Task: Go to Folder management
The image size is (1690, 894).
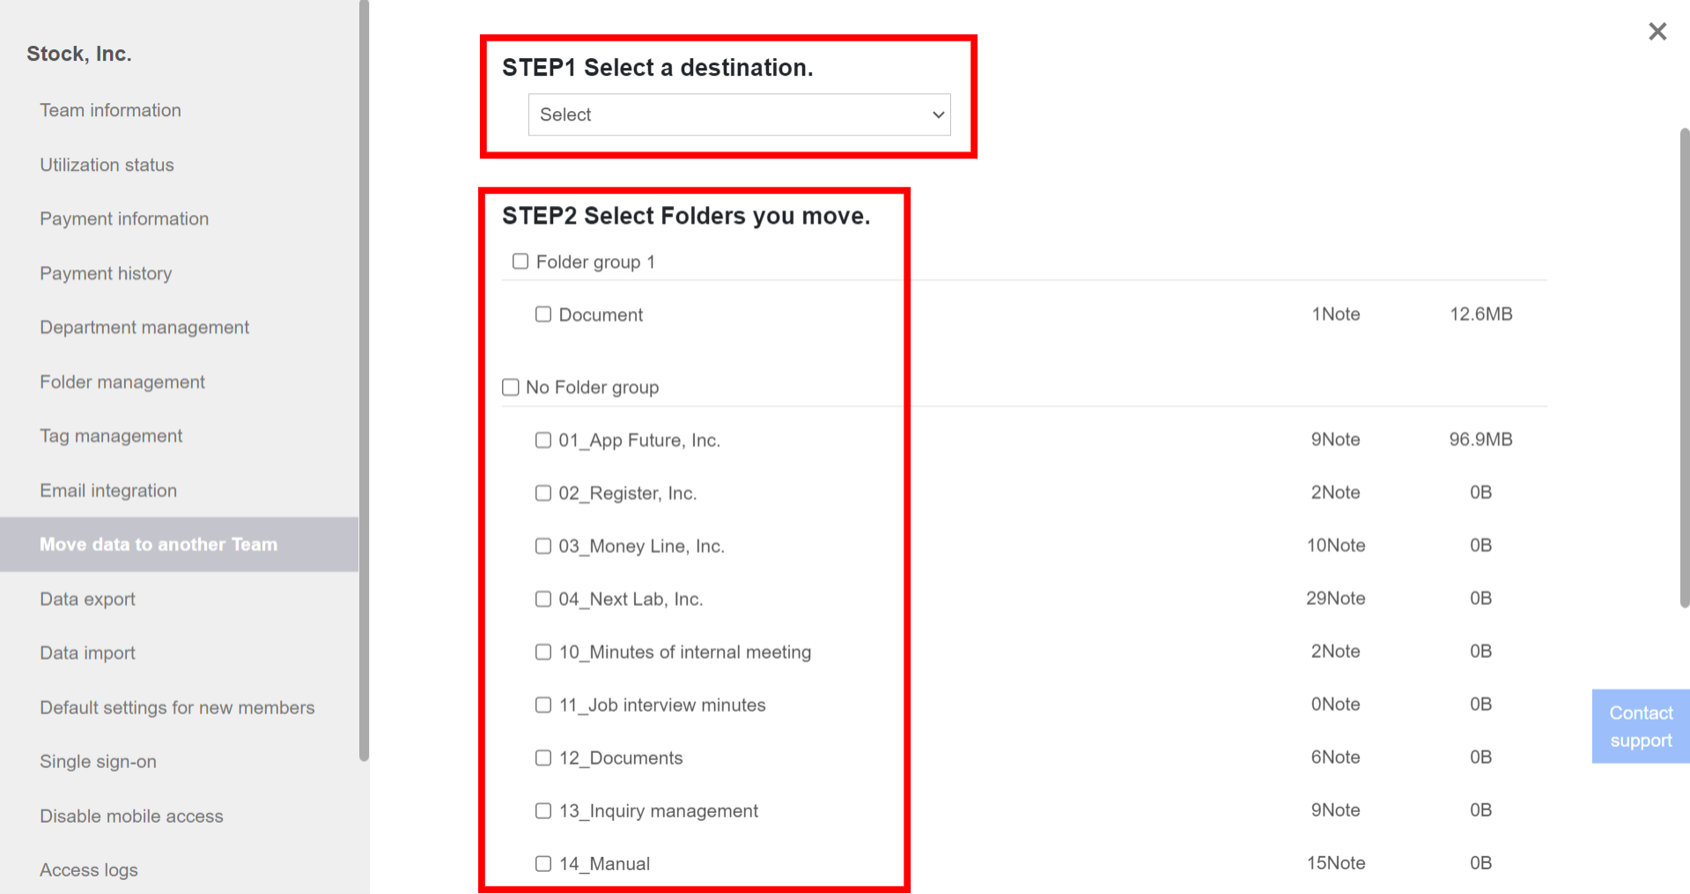Action: [122, 381]
